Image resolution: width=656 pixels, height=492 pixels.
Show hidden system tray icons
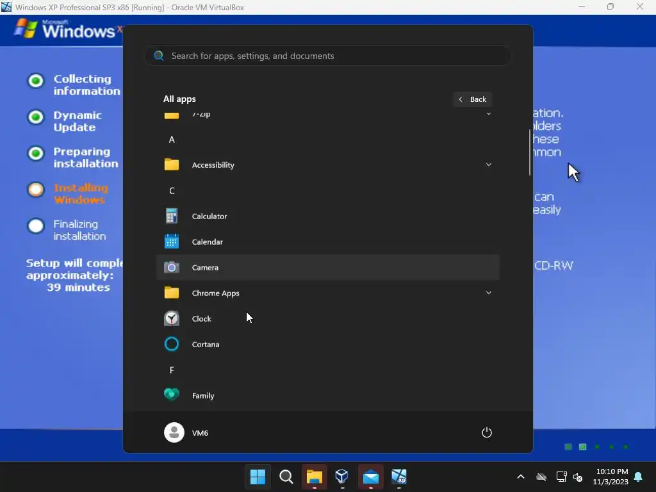[521, 477]
